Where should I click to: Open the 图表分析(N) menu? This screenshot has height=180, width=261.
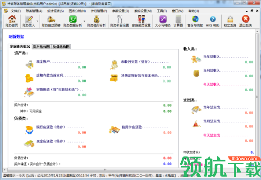click(x=77, y=11)
